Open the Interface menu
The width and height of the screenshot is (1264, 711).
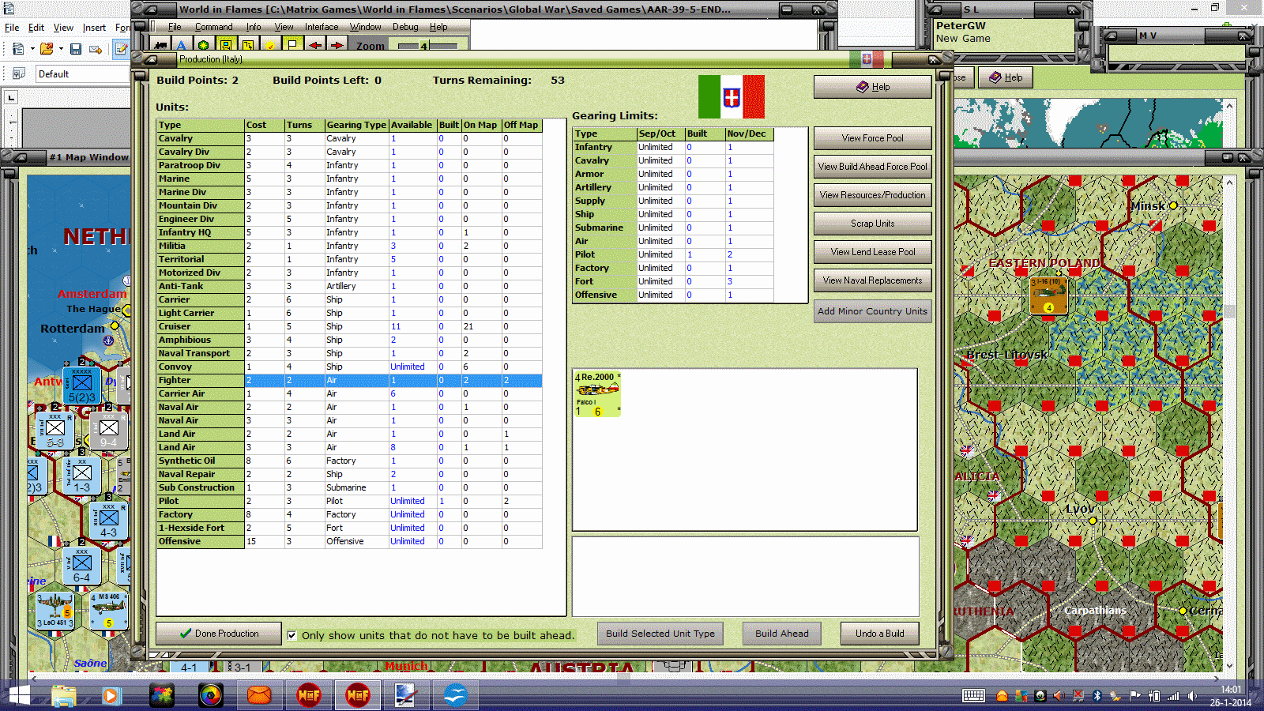(322, 27)
